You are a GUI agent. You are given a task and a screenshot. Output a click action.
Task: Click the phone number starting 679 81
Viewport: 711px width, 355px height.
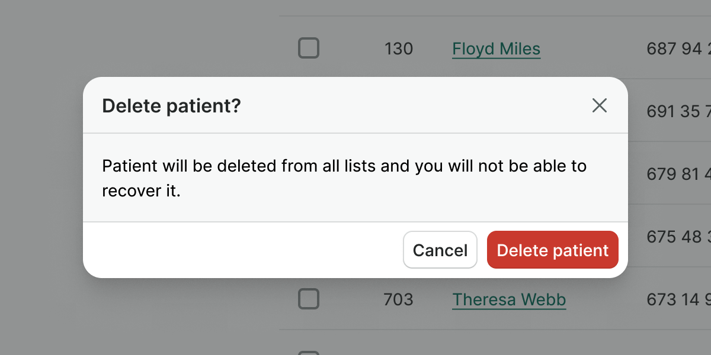point(678,174)
